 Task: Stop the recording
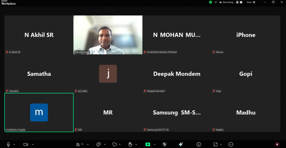(x=241, y=2)
